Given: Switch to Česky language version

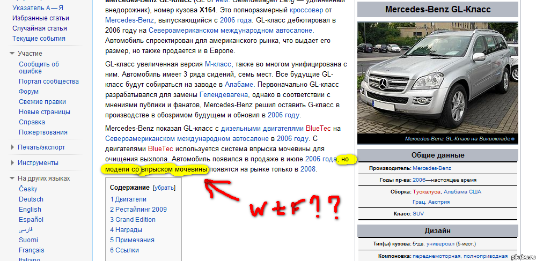Looking at the screenshot, I should point(28,189).
